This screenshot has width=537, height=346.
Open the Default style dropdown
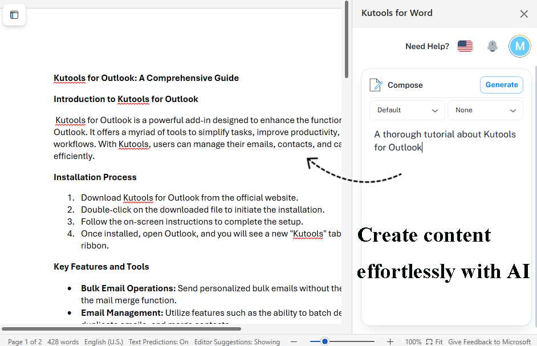pyautogui.click(x=407, y=110)
